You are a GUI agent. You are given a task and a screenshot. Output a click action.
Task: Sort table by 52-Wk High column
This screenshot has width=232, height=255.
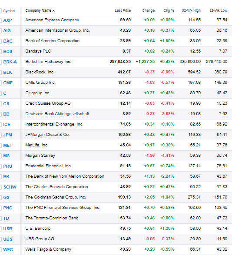point(191,10)
